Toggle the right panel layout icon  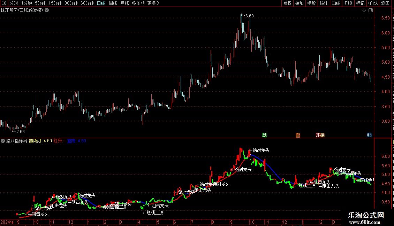click(371, 10)
